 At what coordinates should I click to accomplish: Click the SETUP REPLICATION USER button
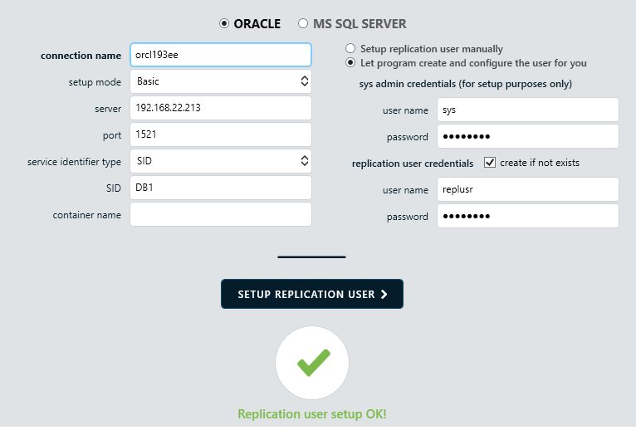[x=312, y=294]
